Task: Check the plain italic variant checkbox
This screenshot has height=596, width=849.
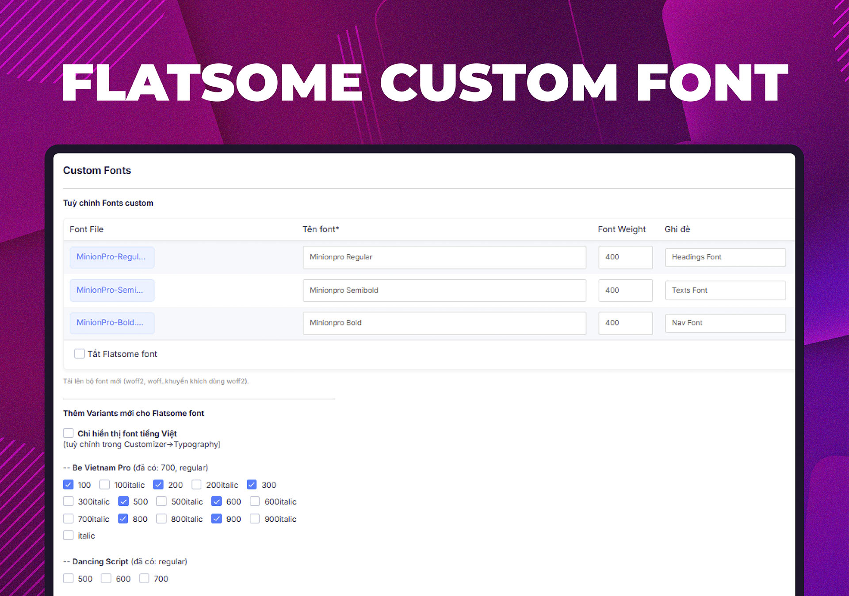Action: tap(68, 535)
